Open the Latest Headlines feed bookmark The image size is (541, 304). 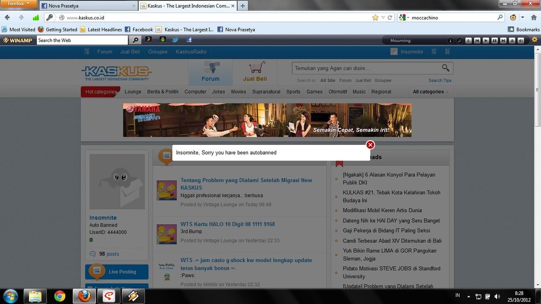[x=101, y=30]
